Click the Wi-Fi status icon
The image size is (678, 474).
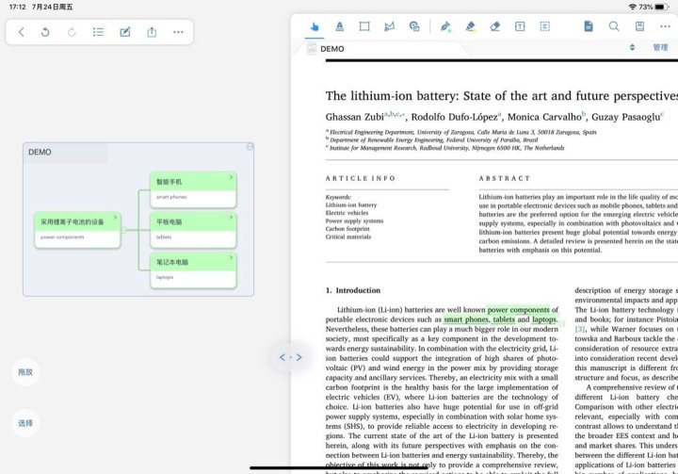(633, 7)
